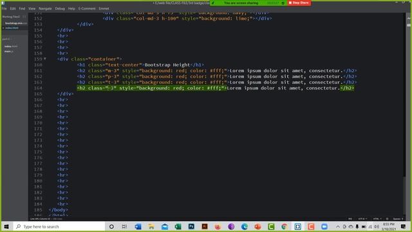The image size is (412, 232).
Task: Click the battery icon in the system tray
Action: click(x=364, y=226)
